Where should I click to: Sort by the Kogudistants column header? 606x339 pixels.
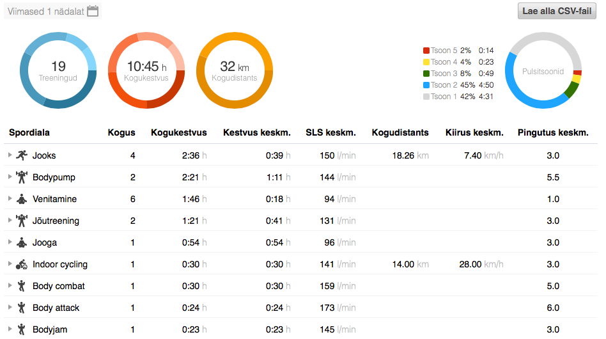click(400, 132)
